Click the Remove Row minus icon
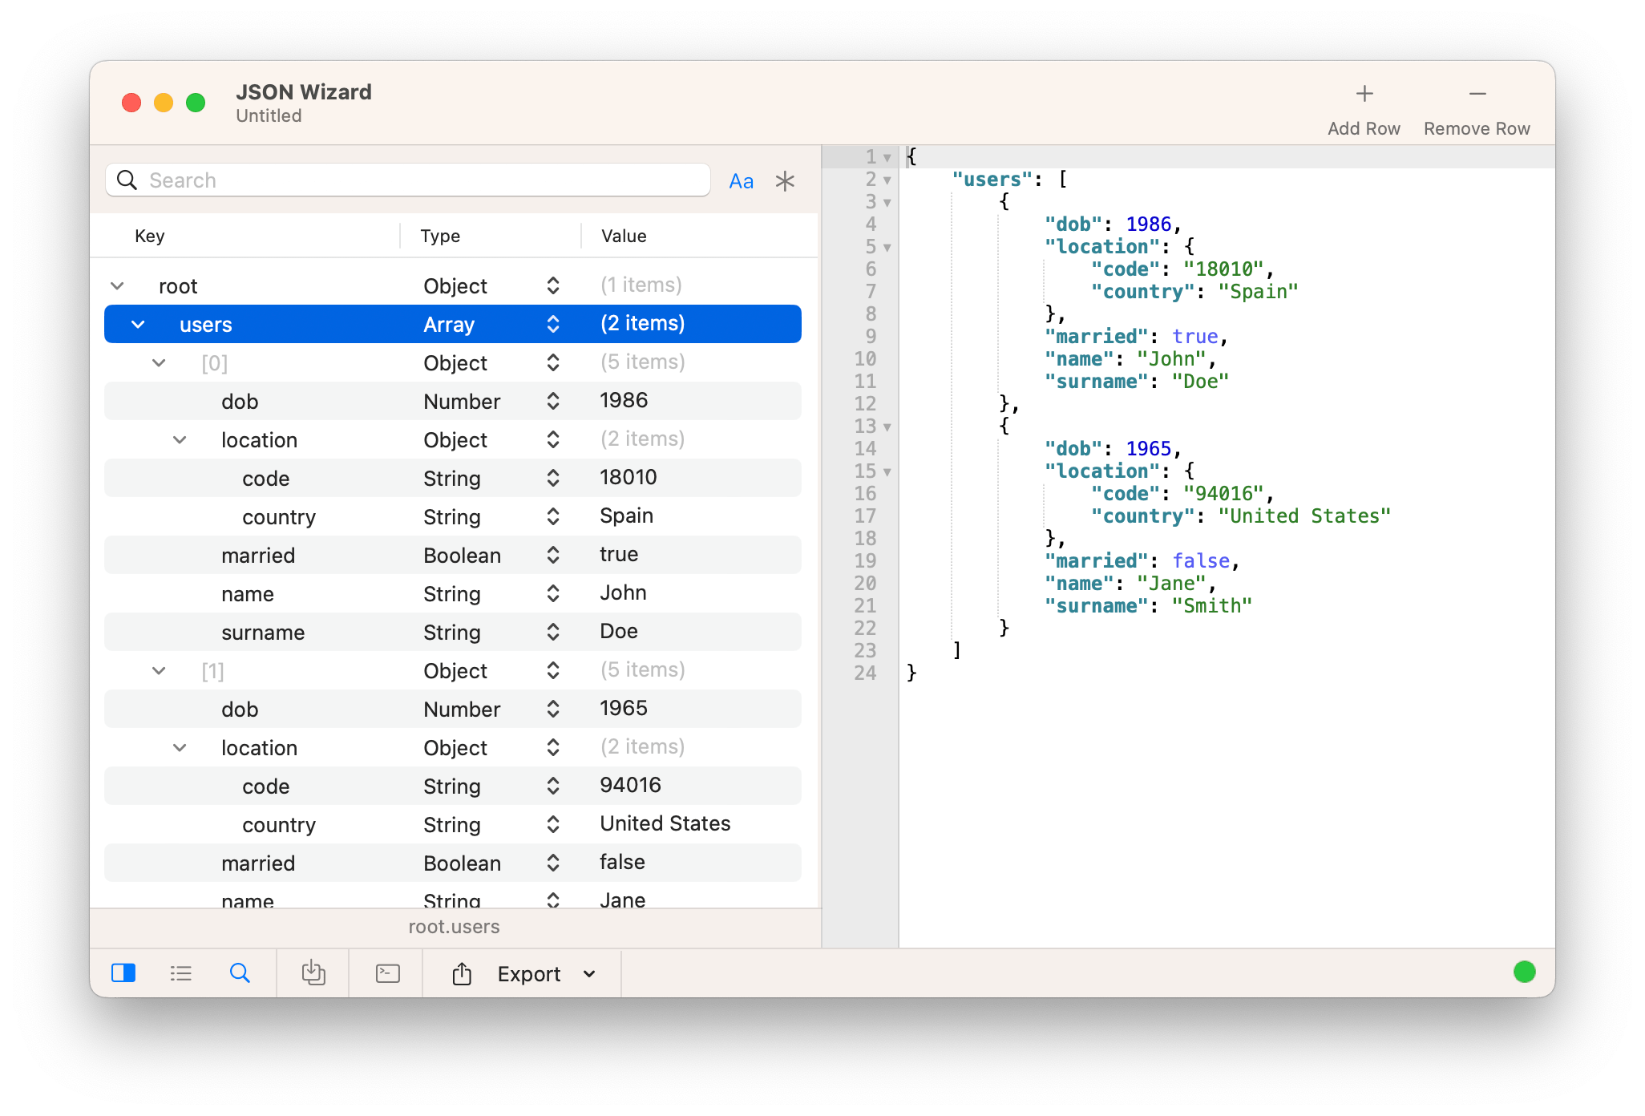 [1477, 95]
